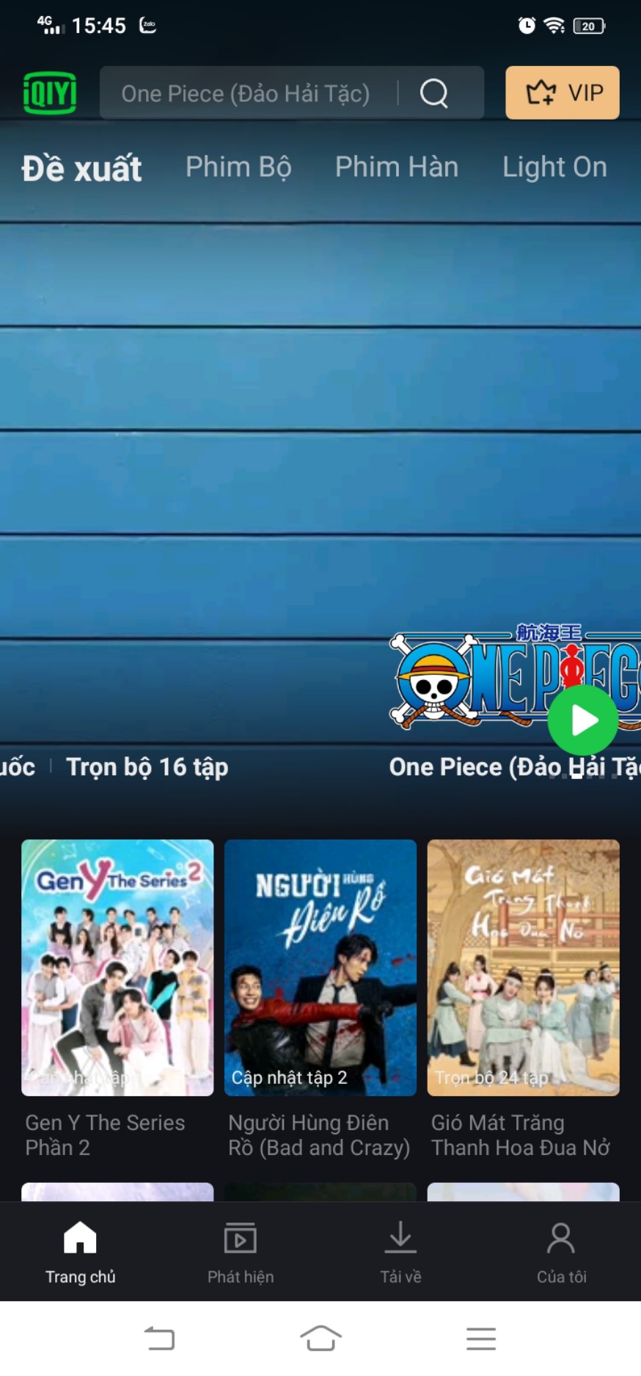Play One Piece with green play button
641x1376 pixels.
[584, 720]
